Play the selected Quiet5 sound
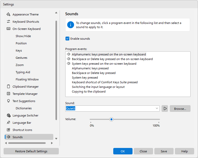This screenshot has width=198, height=158. click(165, 109)
